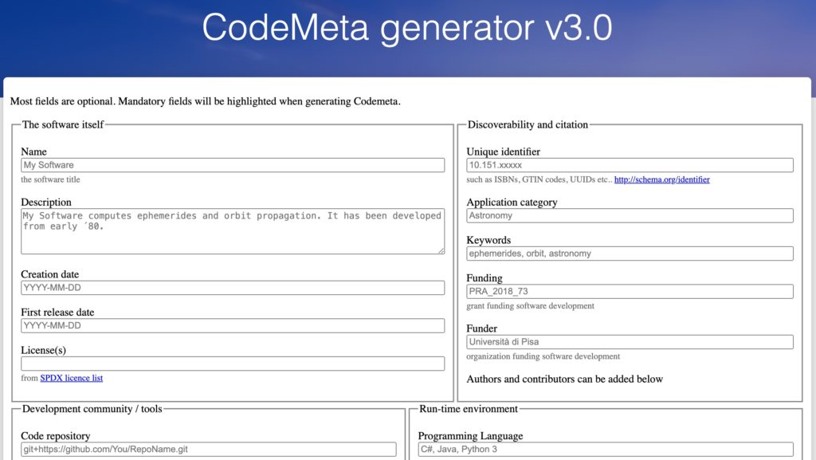Click the CodeMeta generator v3.0 title
The width and height of the screenshot is (816, 460).
tap(407, 28)
